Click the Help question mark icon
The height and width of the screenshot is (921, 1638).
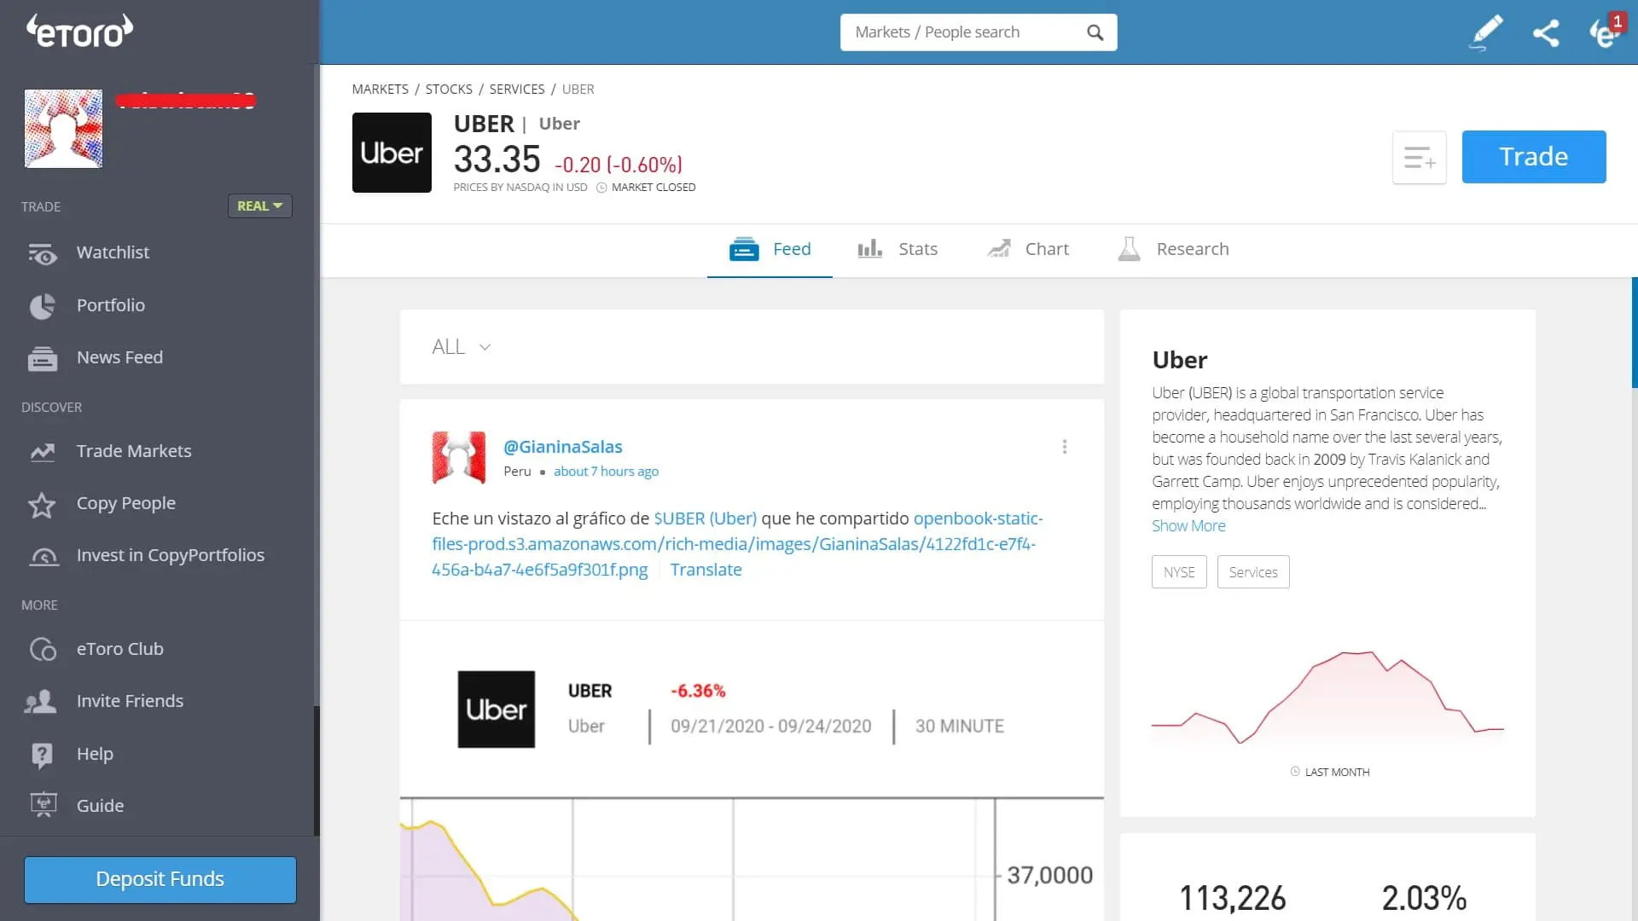click(x=42, y=755)
